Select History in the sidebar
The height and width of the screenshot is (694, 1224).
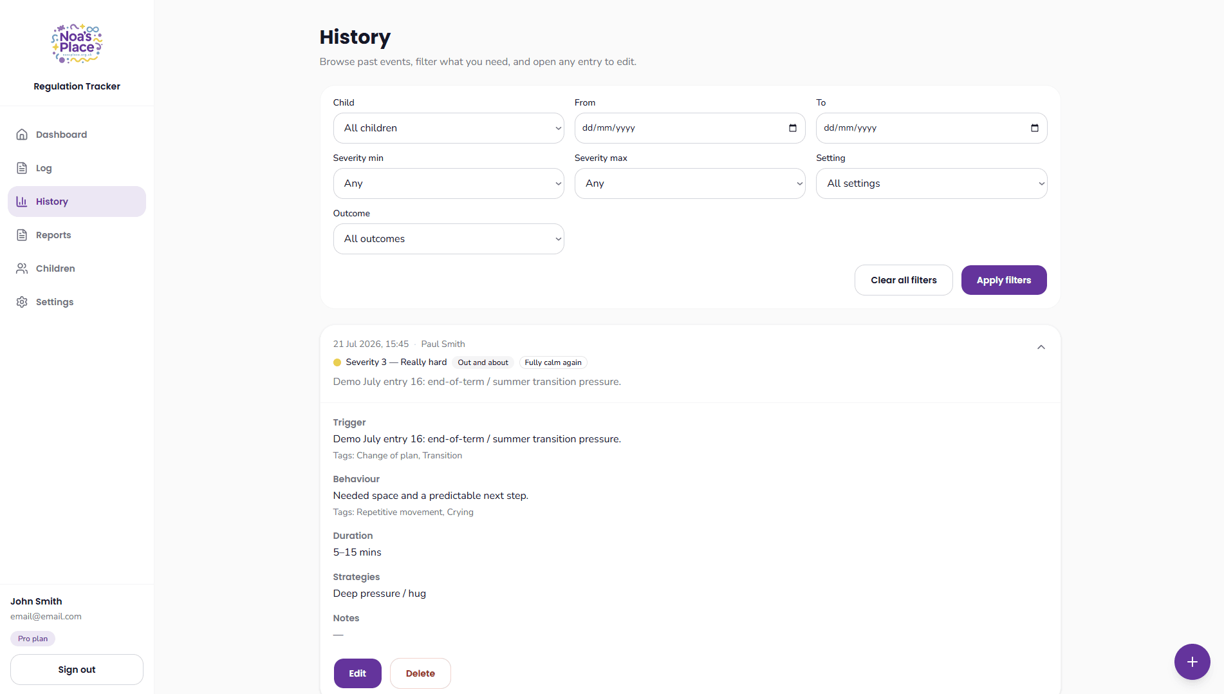point(77,202)
